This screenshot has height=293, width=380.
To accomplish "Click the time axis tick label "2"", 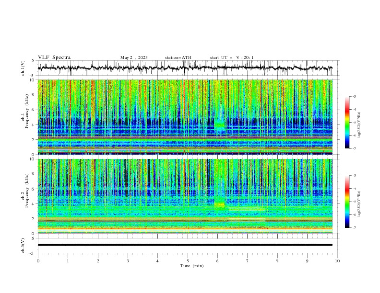I will pos(98,261).
